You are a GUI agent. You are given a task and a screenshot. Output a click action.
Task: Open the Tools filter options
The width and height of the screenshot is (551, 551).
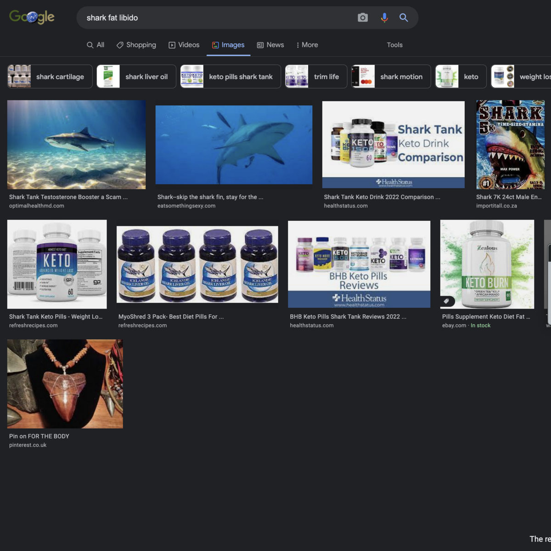tap(394, 45)
